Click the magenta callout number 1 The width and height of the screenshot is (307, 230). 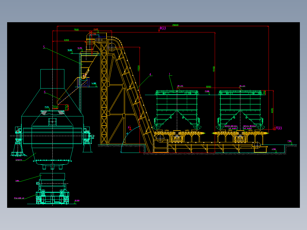coord(169,74)
